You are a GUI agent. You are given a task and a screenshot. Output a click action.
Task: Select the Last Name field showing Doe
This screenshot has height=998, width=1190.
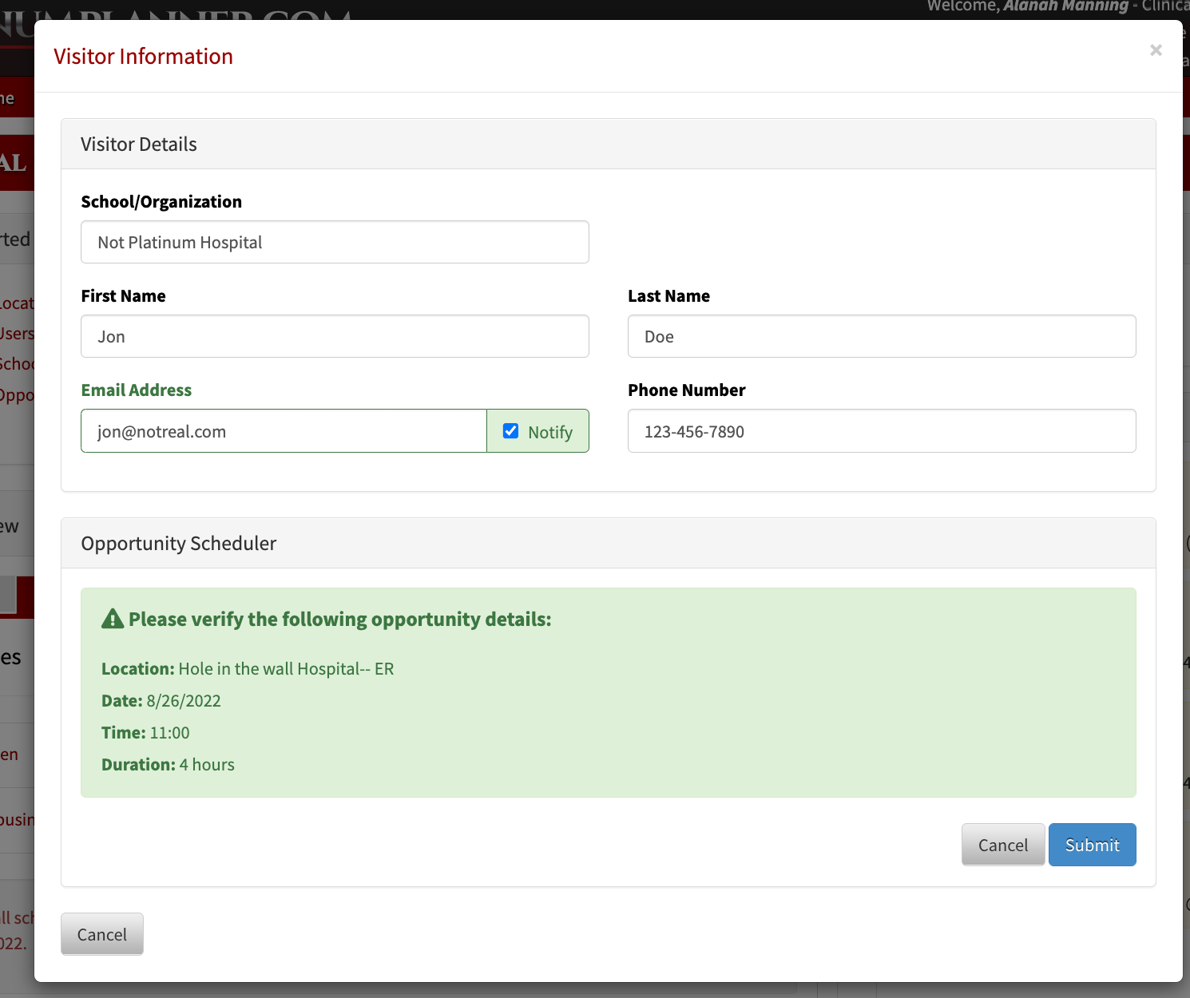pyautogui.click(x=882, y=336)
